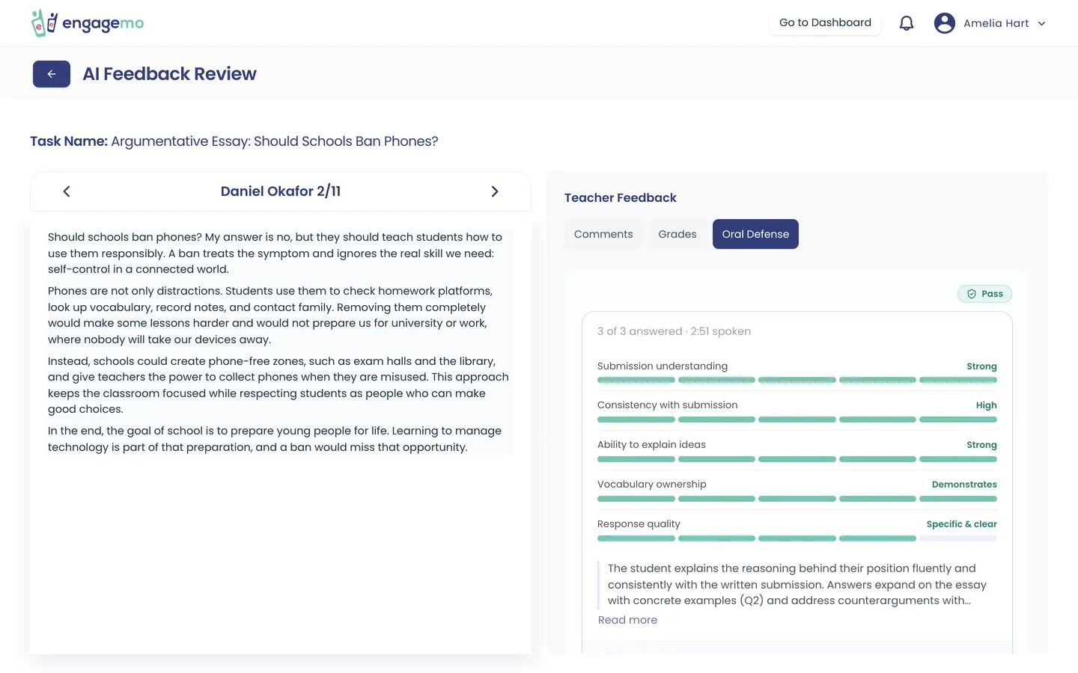Click the Task Name essay title
The width and height of the screenshot is (1078, 673).
(274, 141)
